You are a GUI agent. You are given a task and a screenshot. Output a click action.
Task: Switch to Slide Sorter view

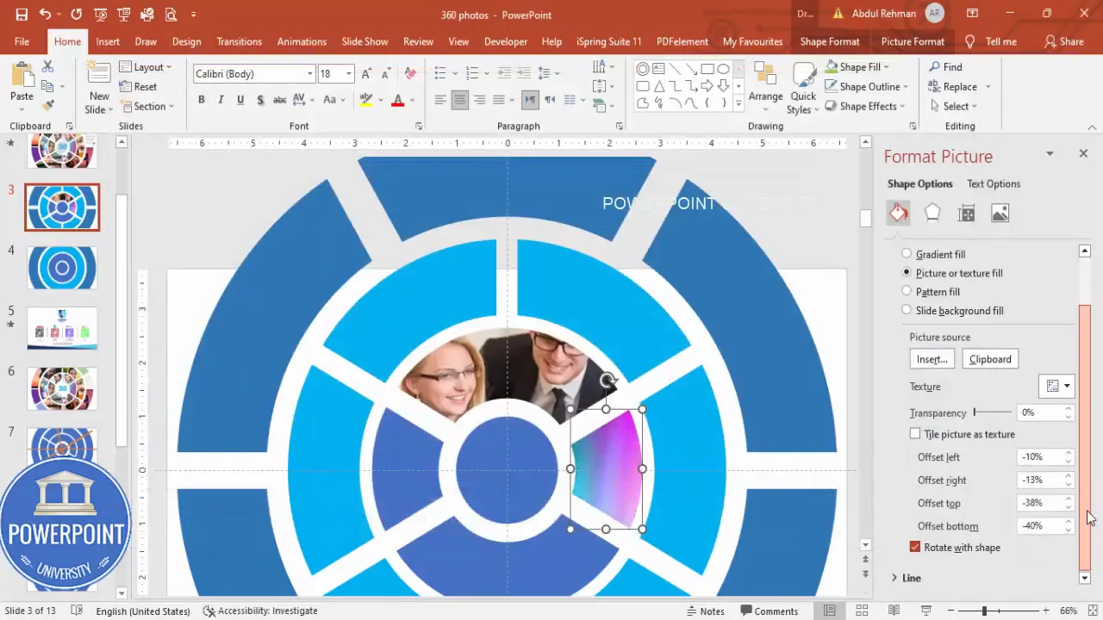[x=862, y=611]
